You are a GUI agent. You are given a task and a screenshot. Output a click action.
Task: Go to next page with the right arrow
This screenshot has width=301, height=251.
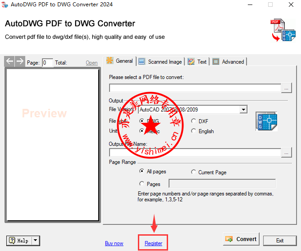pyautogui.click(x=20, y=61)
